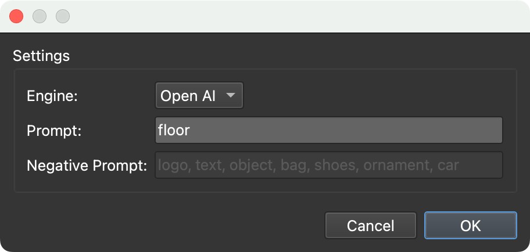Focus the Prompt text field
The width and height of the screenshot is (530, 252).
[x=328, y=131]
